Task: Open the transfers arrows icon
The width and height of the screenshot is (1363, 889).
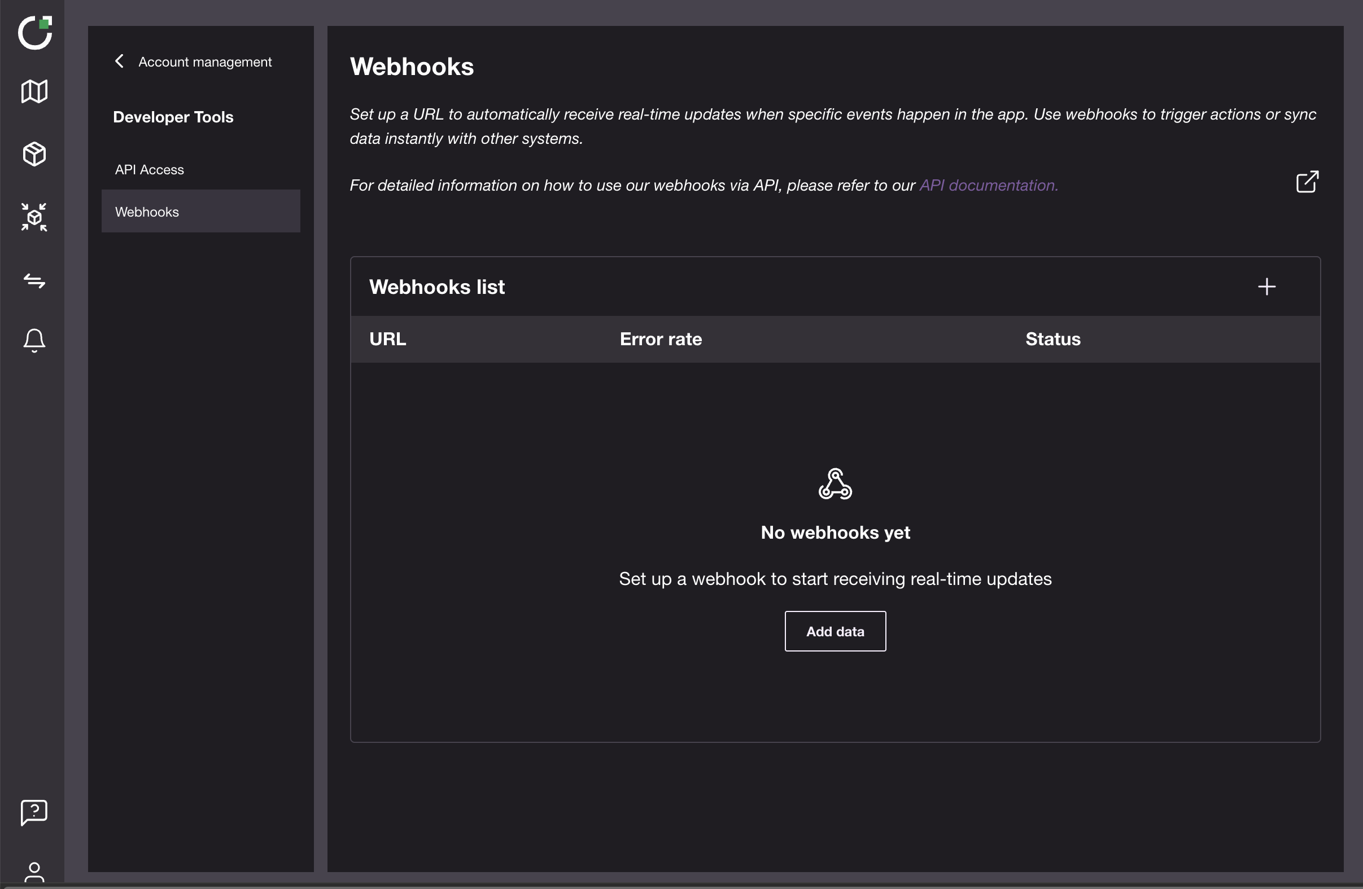Action: (34, 281)
